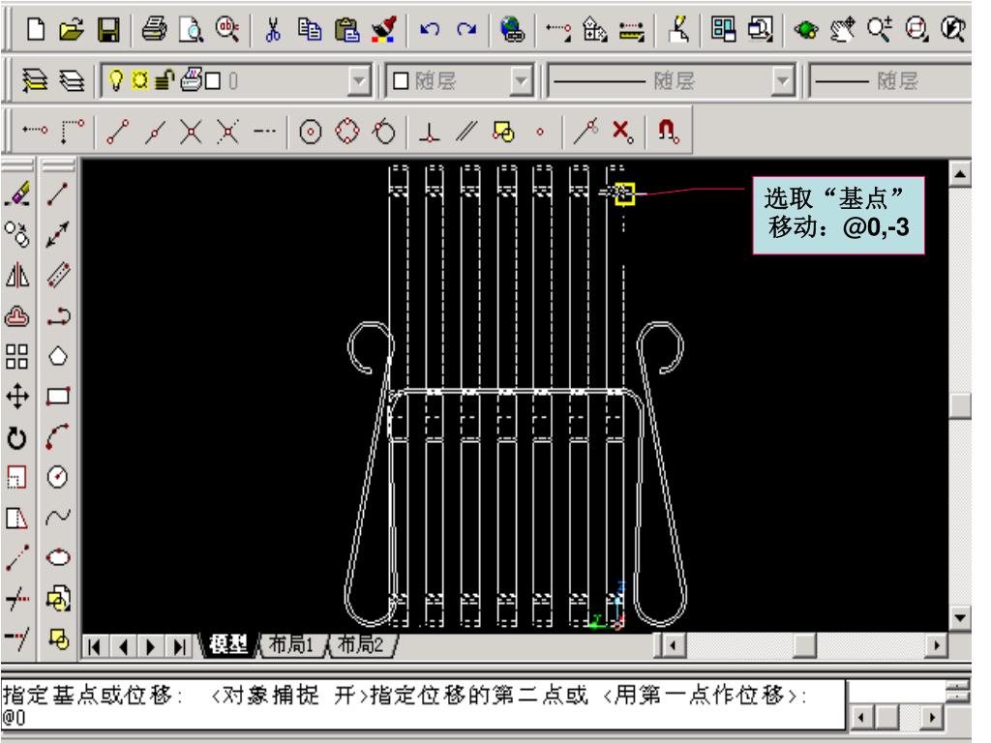Click the layer color swatch square
The height and width of the screenshot is (743, 991).
[213, 81]
